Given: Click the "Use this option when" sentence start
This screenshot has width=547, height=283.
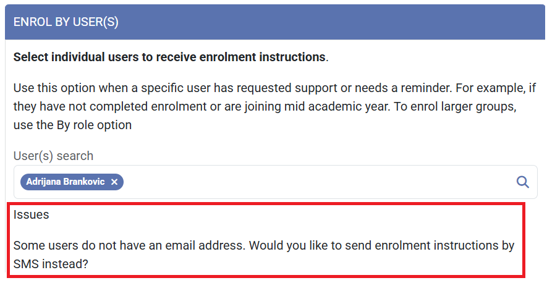Looking at the screenshot, I should (x=62, y=88).
